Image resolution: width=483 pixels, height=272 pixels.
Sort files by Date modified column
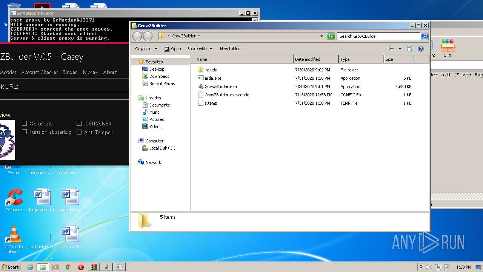(x=316, y=59)
